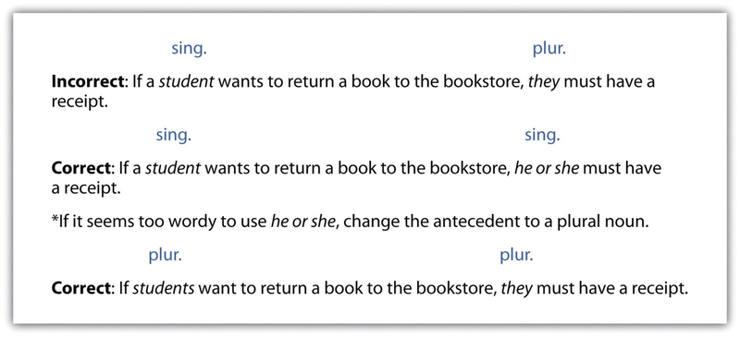Click the 'plur.' label above 'students'
Image resolution: width=740 pixels, height=337 pixels.
(165, 256)
